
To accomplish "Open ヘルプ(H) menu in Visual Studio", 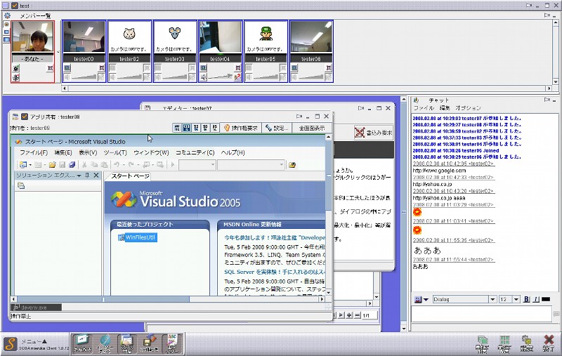I will pyautogui.click(x=233, y=152).
